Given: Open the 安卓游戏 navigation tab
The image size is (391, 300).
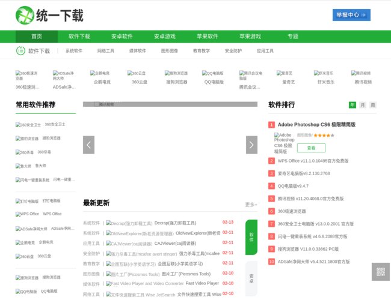Looking at the screenshot, I should coord(165,37).
